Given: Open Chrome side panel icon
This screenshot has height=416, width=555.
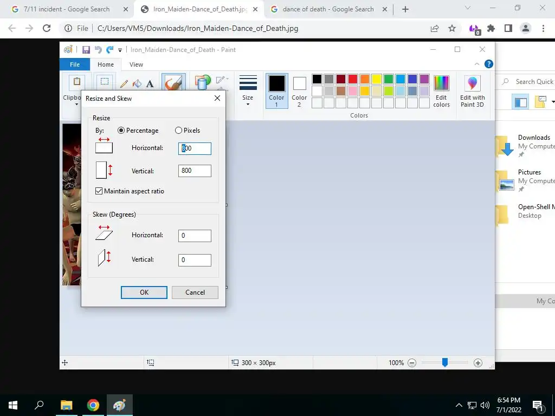Looking at the screenshot, I should (x=508, y=28).
